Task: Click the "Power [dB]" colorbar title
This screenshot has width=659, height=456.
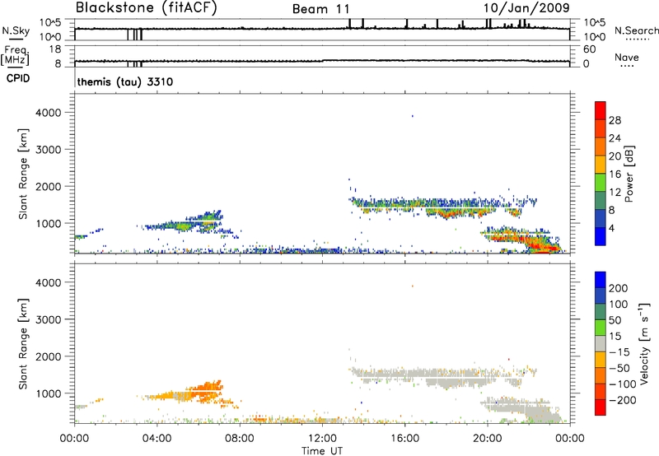Action: tap(629, 174)
